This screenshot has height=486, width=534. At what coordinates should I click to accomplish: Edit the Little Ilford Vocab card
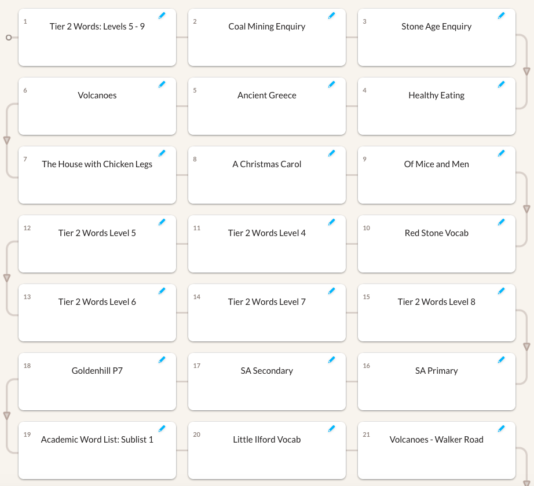[x=331, y=429]
